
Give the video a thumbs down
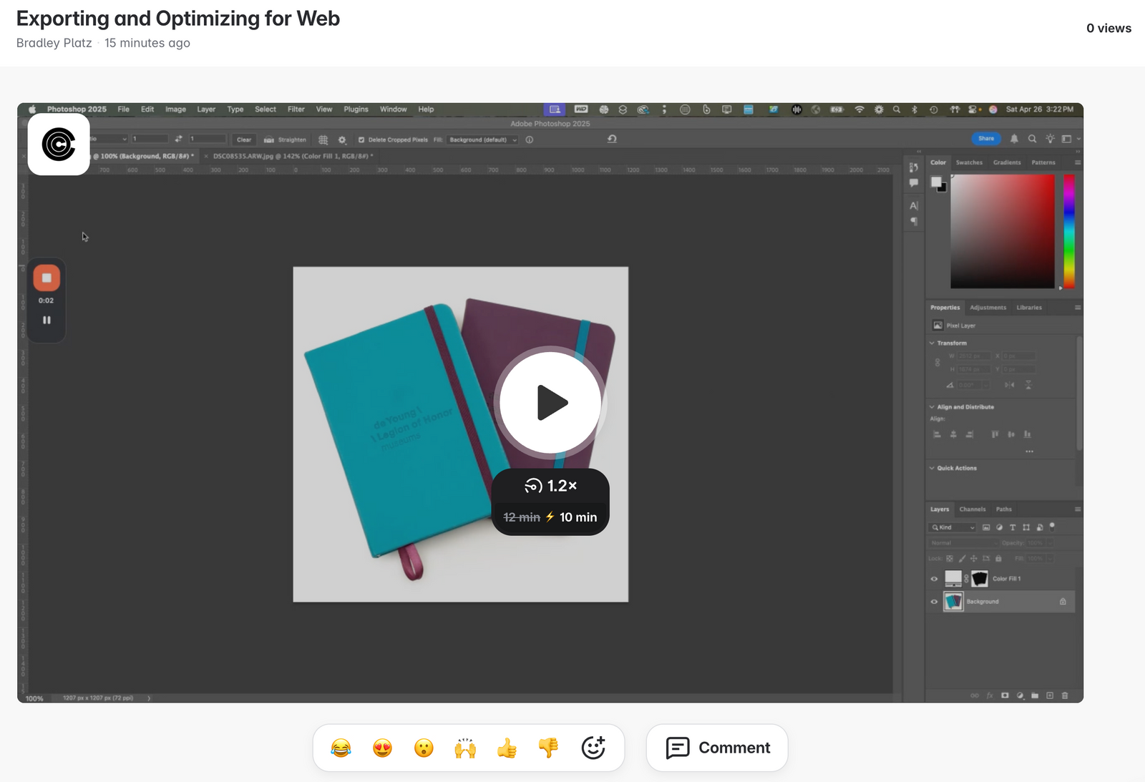click(548, 748)
